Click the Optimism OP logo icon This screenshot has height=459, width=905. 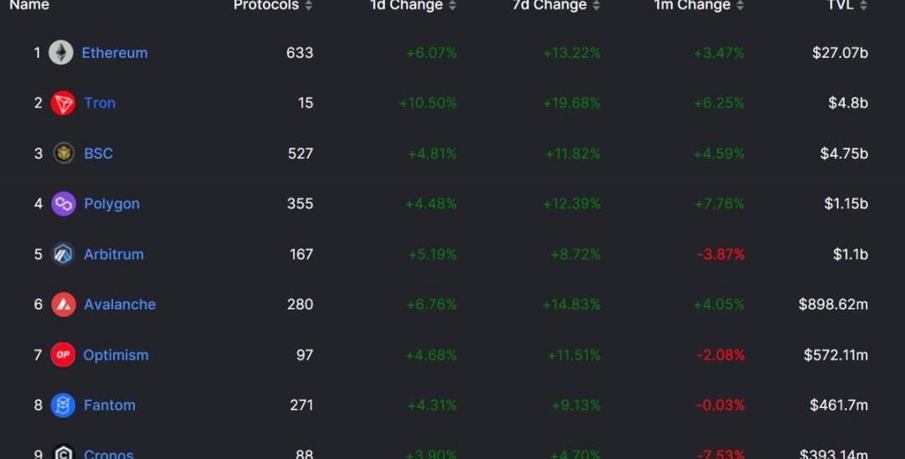click(63, 355)
